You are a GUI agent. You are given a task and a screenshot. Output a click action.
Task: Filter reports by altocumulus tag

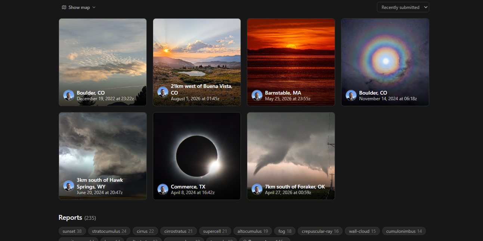[253, 231]
